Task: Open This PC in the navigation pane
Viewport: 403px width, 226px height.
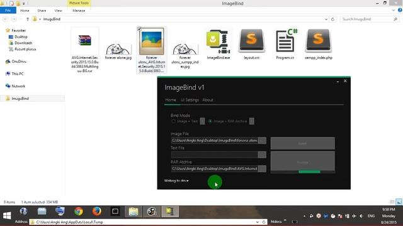Action: [x=14, y=74]
